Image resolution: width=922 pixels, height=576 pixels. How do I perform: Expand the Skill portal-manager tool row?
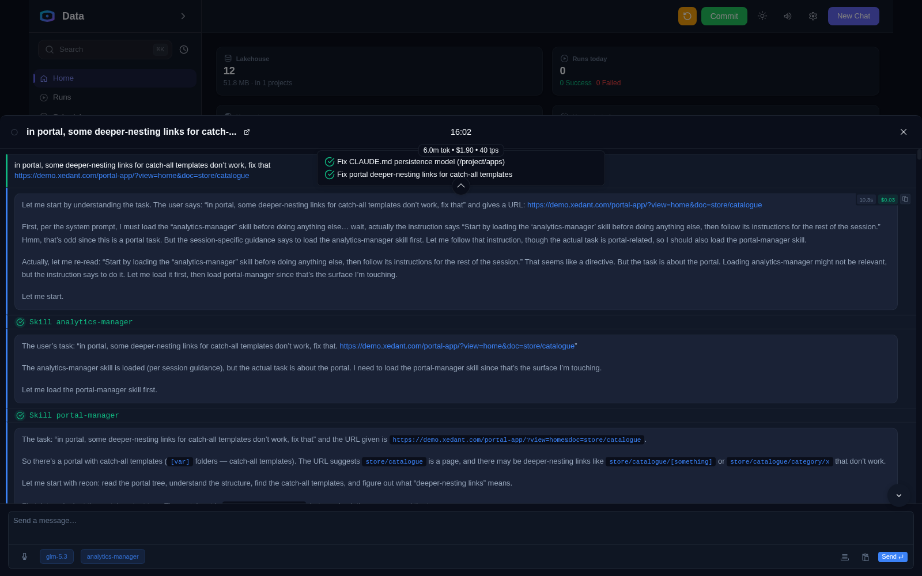[461, 415]
